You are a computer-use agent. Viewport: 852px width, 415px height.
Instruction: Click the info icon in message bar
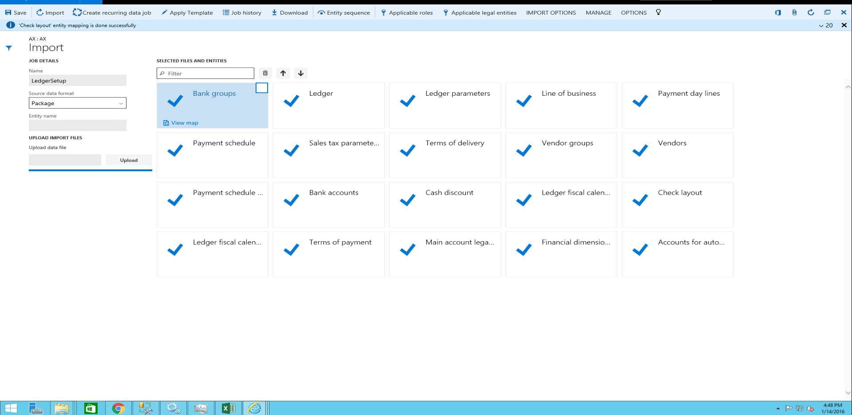tap(10, 25)
